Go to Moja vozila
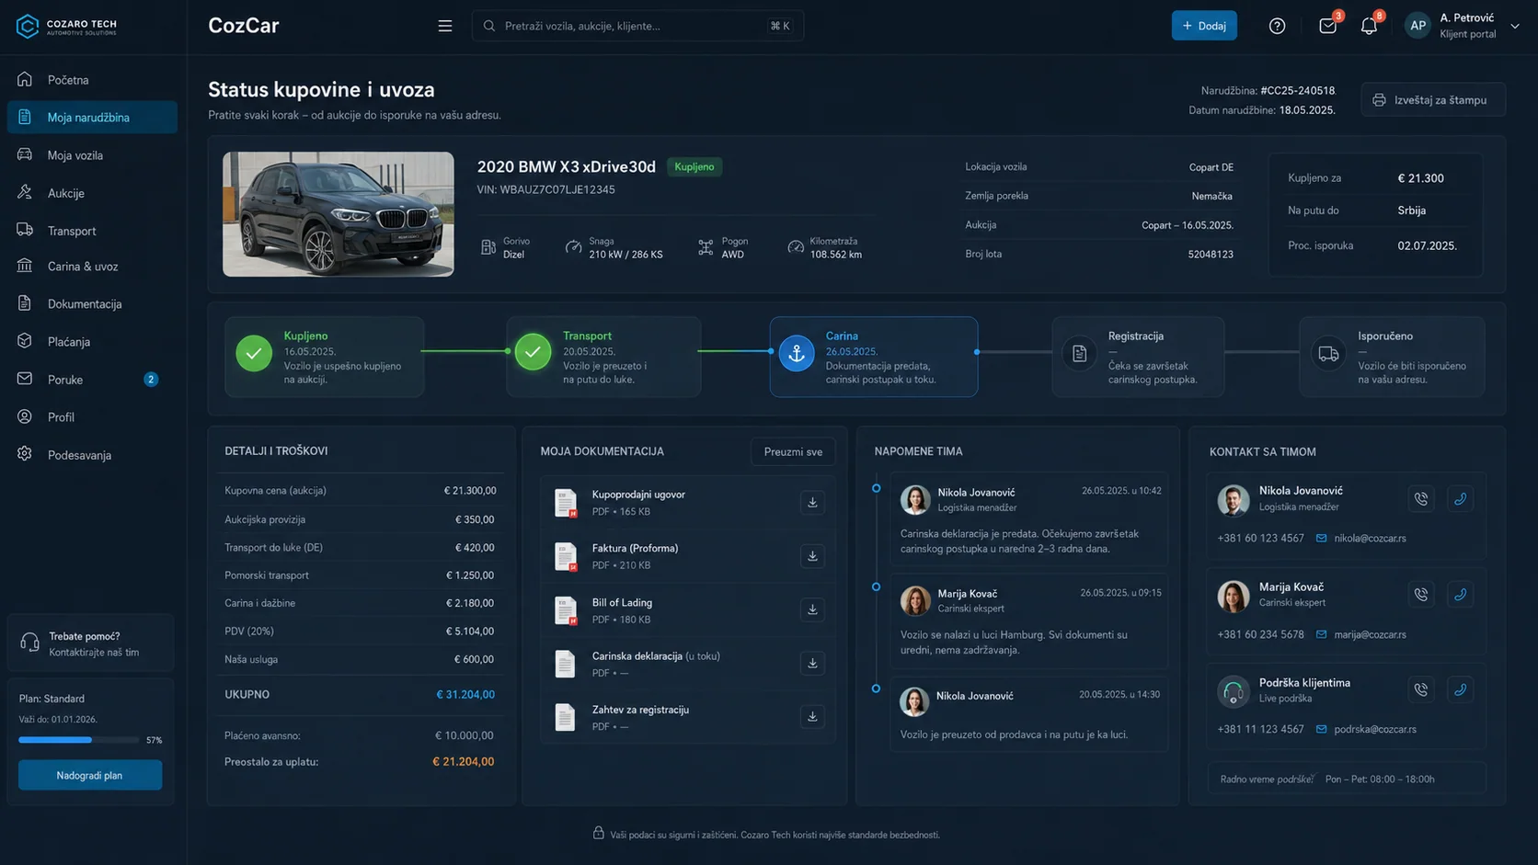1538x865 pixels. 92,155
